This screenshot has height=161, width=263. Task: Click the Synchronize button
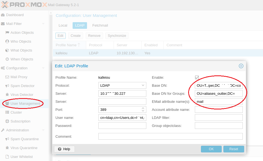tap(117, 36)
